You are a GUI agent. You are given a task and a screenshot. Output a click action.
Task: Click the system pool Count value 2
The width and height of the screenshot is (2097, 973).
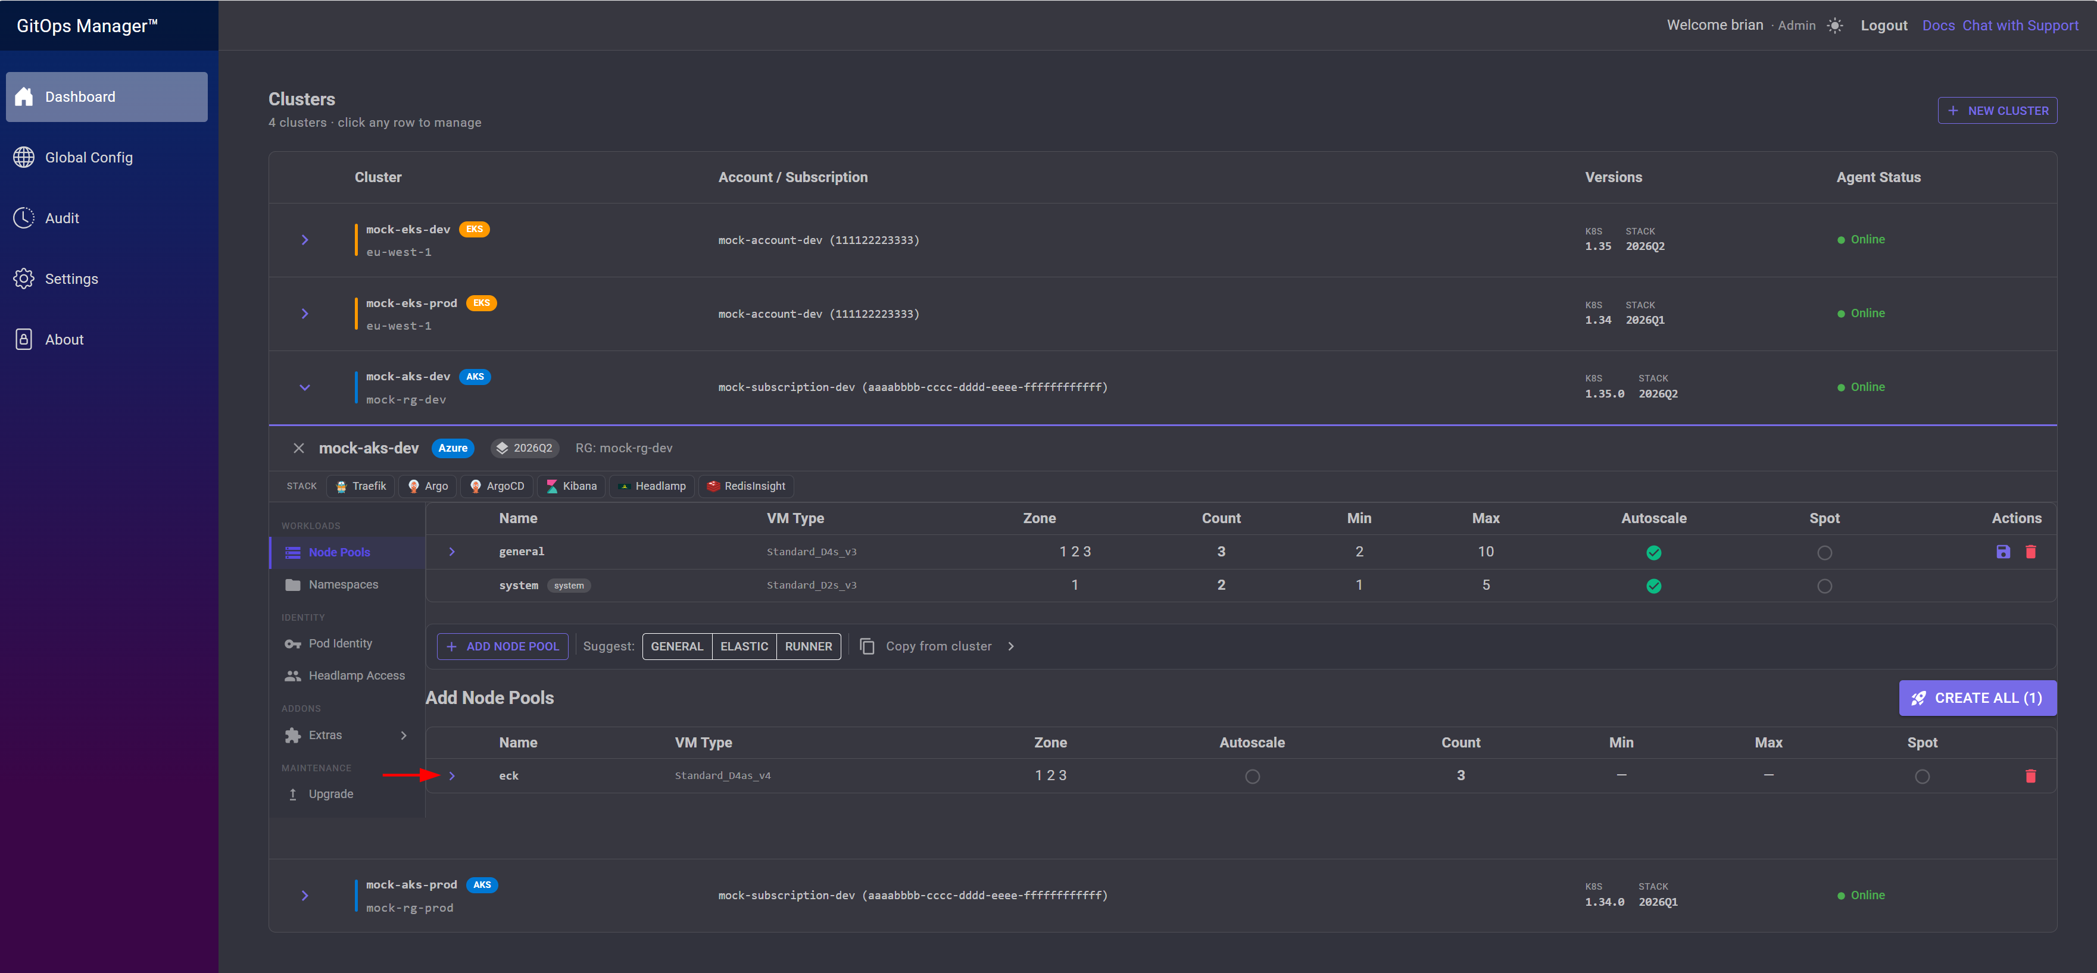(x=1221, y=585)
